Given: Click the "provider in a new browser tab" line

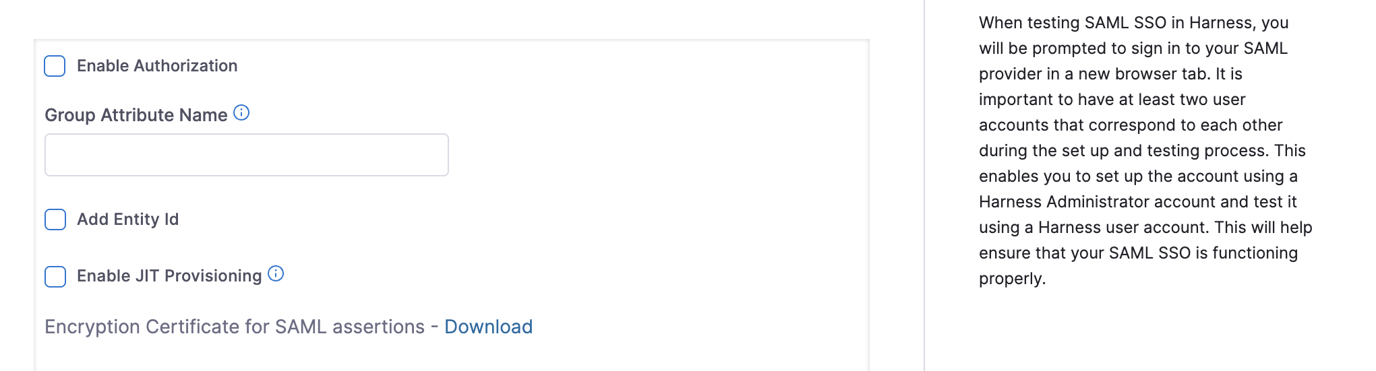Looking at the screenshot, I should coord(1110,74).
